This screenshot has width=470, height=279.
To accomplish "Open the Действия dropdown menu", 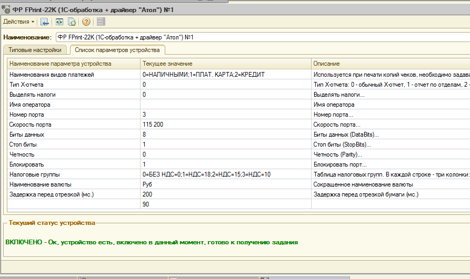I will click(18, 22).
